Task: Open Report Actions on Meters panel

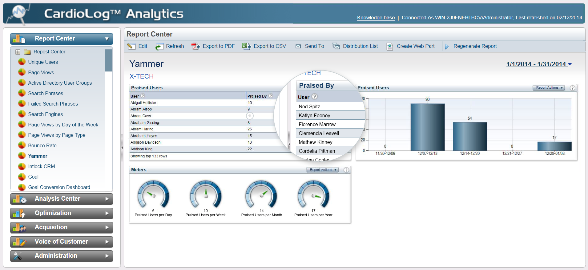Action: point(322,170)
